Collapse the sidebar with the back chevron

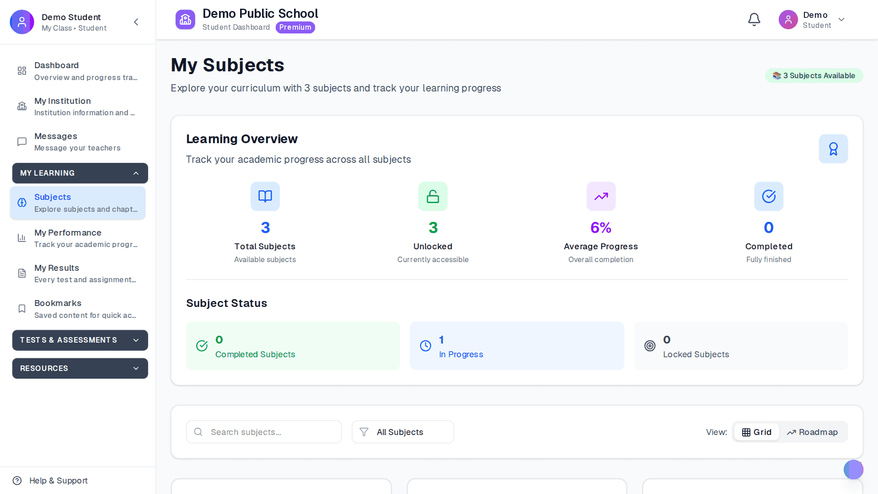coord(136,22)
